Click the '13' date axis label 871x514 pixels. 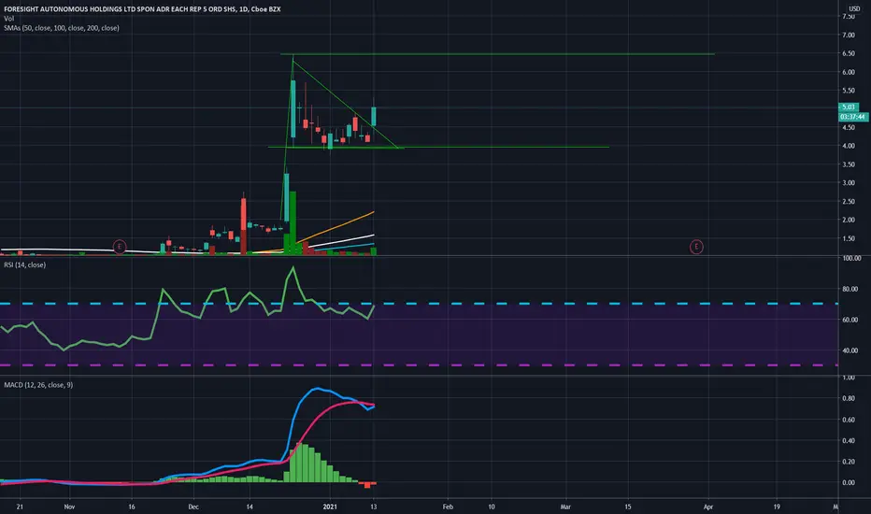pyautogui.click(x=373, y=507)
